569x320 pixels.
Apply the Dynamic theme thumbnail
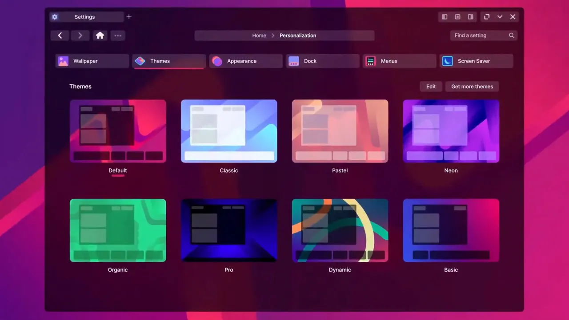(340, 230)
